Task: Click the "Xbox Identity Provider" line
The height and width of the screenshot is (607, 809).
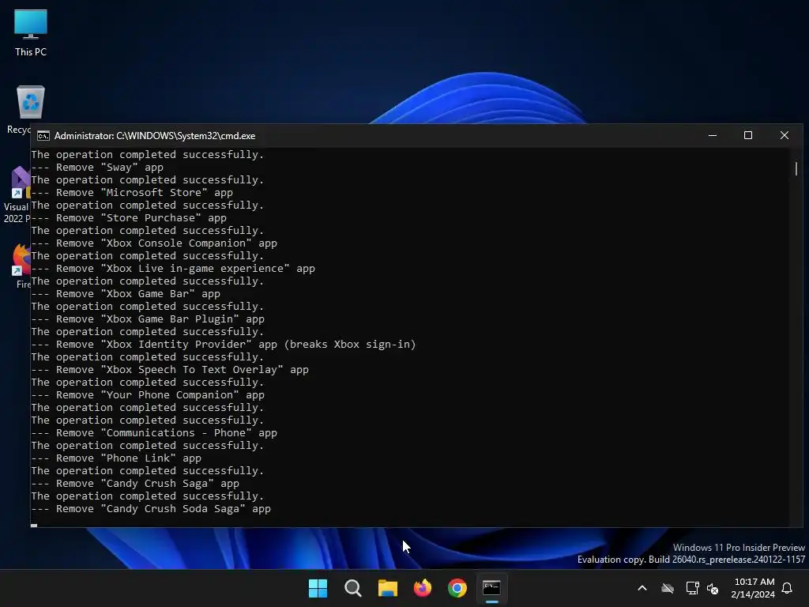Action: 224,345
